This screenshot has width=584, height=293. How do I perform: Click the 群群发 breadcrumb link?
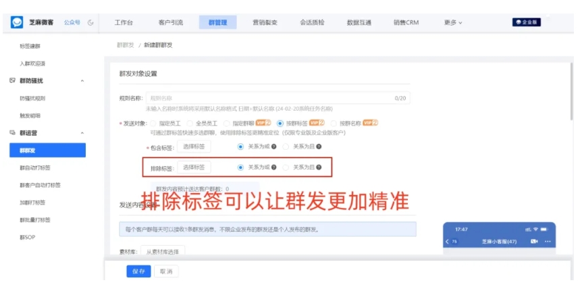click(x=126, y=45)
